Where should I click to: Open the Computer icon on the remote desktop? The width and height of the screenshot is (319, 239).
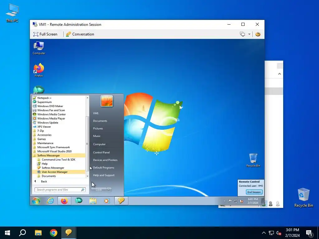click(39, 48)
